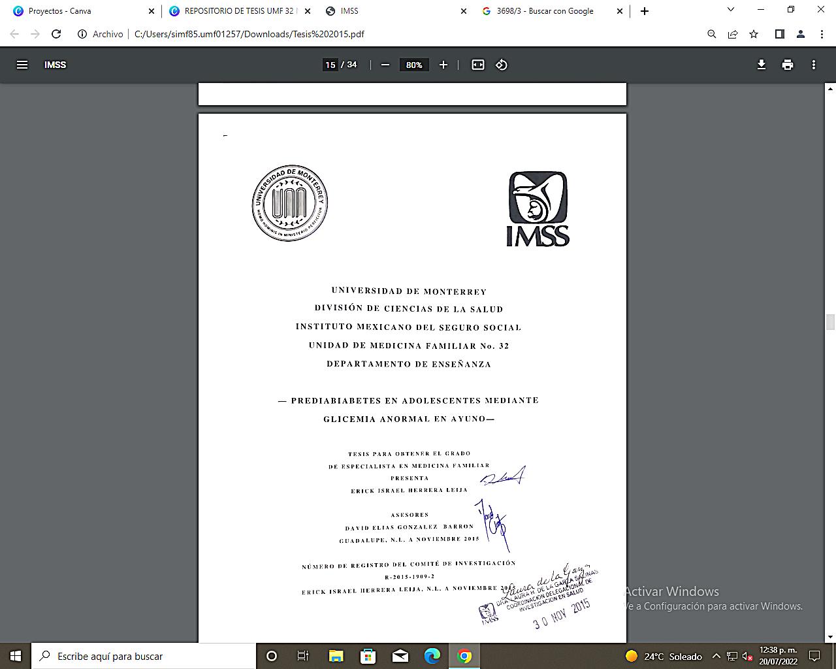Viewport: 836px width, 669px height.
Task: Click the Universidad de Monterrey seal
Action: pos(290,203)
